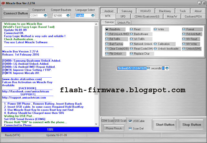
Task: Open the Language Select dropdown
Action: point(93,16)
